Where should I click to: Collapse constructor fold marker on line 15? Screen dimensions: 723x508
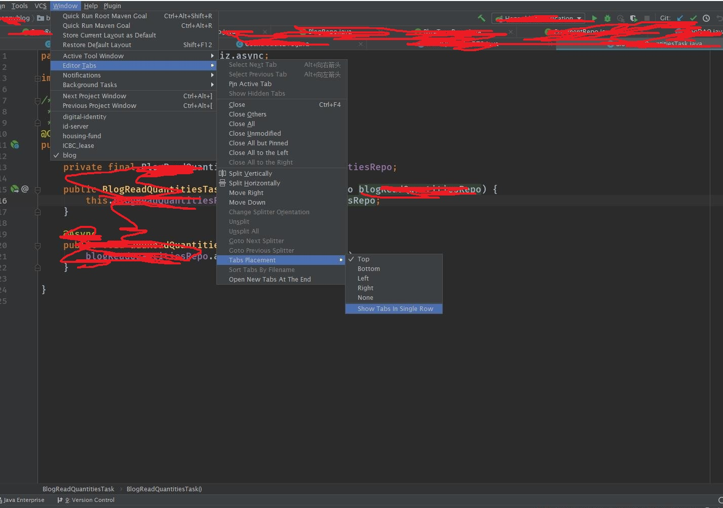coord(37,189)
